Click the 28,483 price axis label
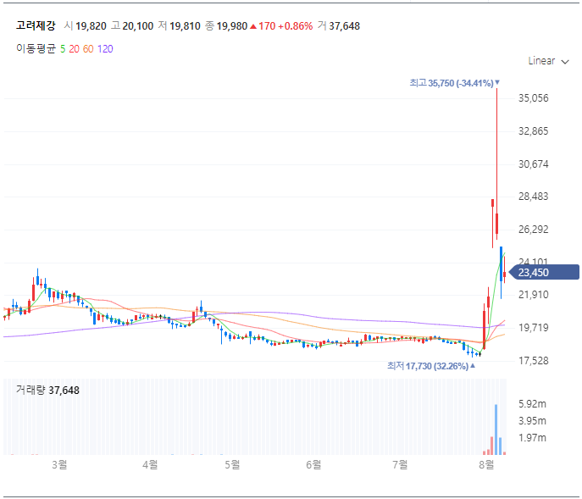Viewport: 582px width, 499px height. [534, 197]
